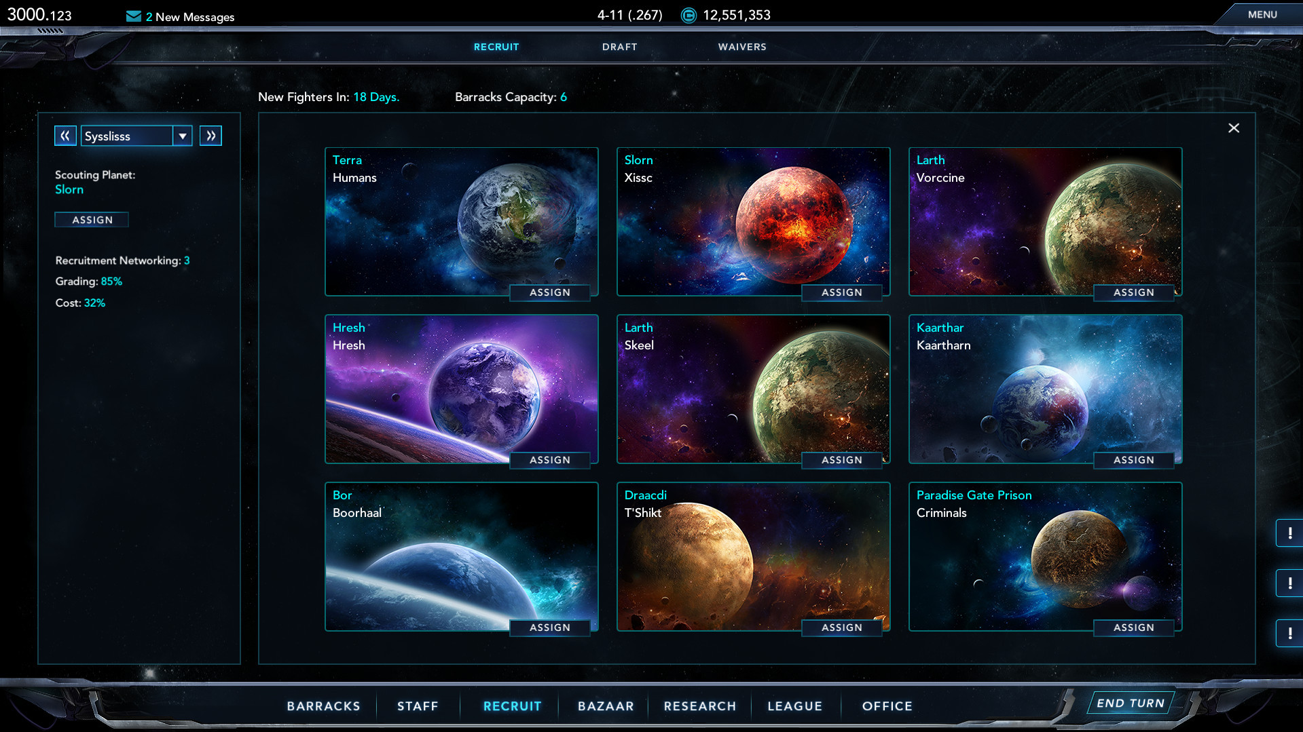Close the planet selection panel
The image size is (1303, 732).
[1234, 128]
